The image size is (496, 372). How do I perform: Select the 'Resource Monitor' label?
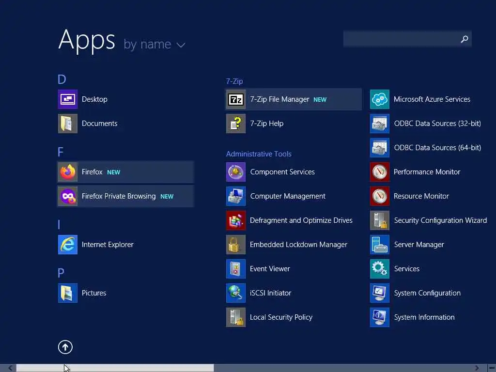[421, 196]
